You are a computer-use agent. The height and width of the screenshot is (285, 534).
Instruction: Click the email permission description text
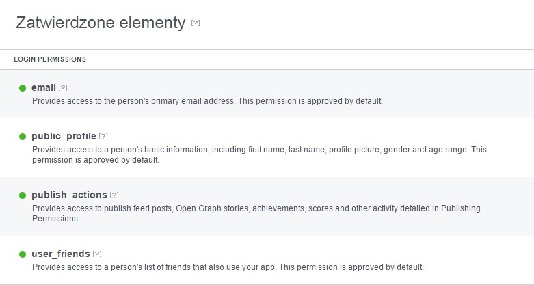207,101
